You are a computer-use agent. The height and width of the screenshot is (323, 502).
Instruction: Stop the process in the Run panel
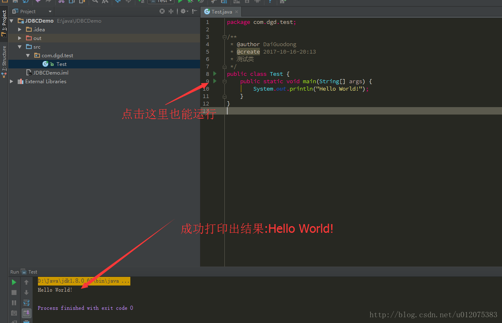coord(14,293)
